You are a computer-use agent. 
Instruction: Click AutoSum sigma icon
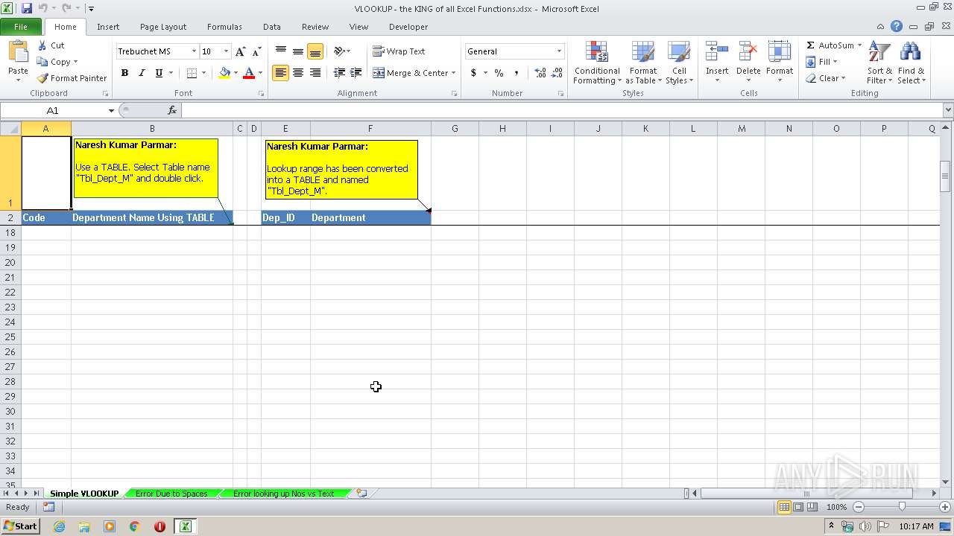click(810, 45)
